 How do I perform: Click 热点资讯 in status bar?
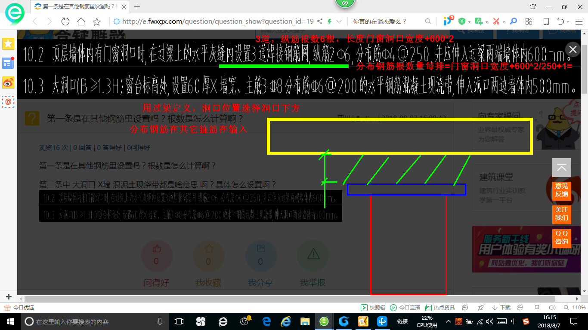click(x=440, y=308)
